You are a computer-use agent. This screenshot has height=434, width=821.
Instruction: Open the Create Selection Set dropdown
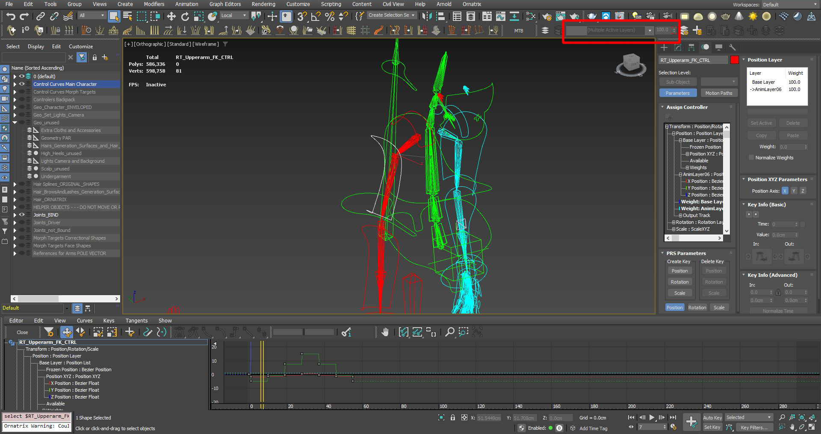coord(392,15)
